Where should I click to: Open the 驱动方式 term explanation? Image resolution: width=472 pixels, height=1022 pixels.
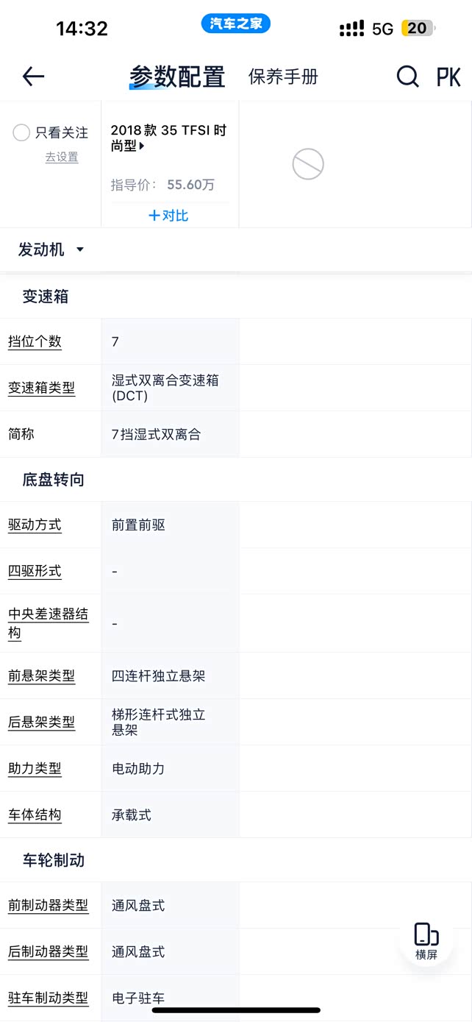pos(35,525)
